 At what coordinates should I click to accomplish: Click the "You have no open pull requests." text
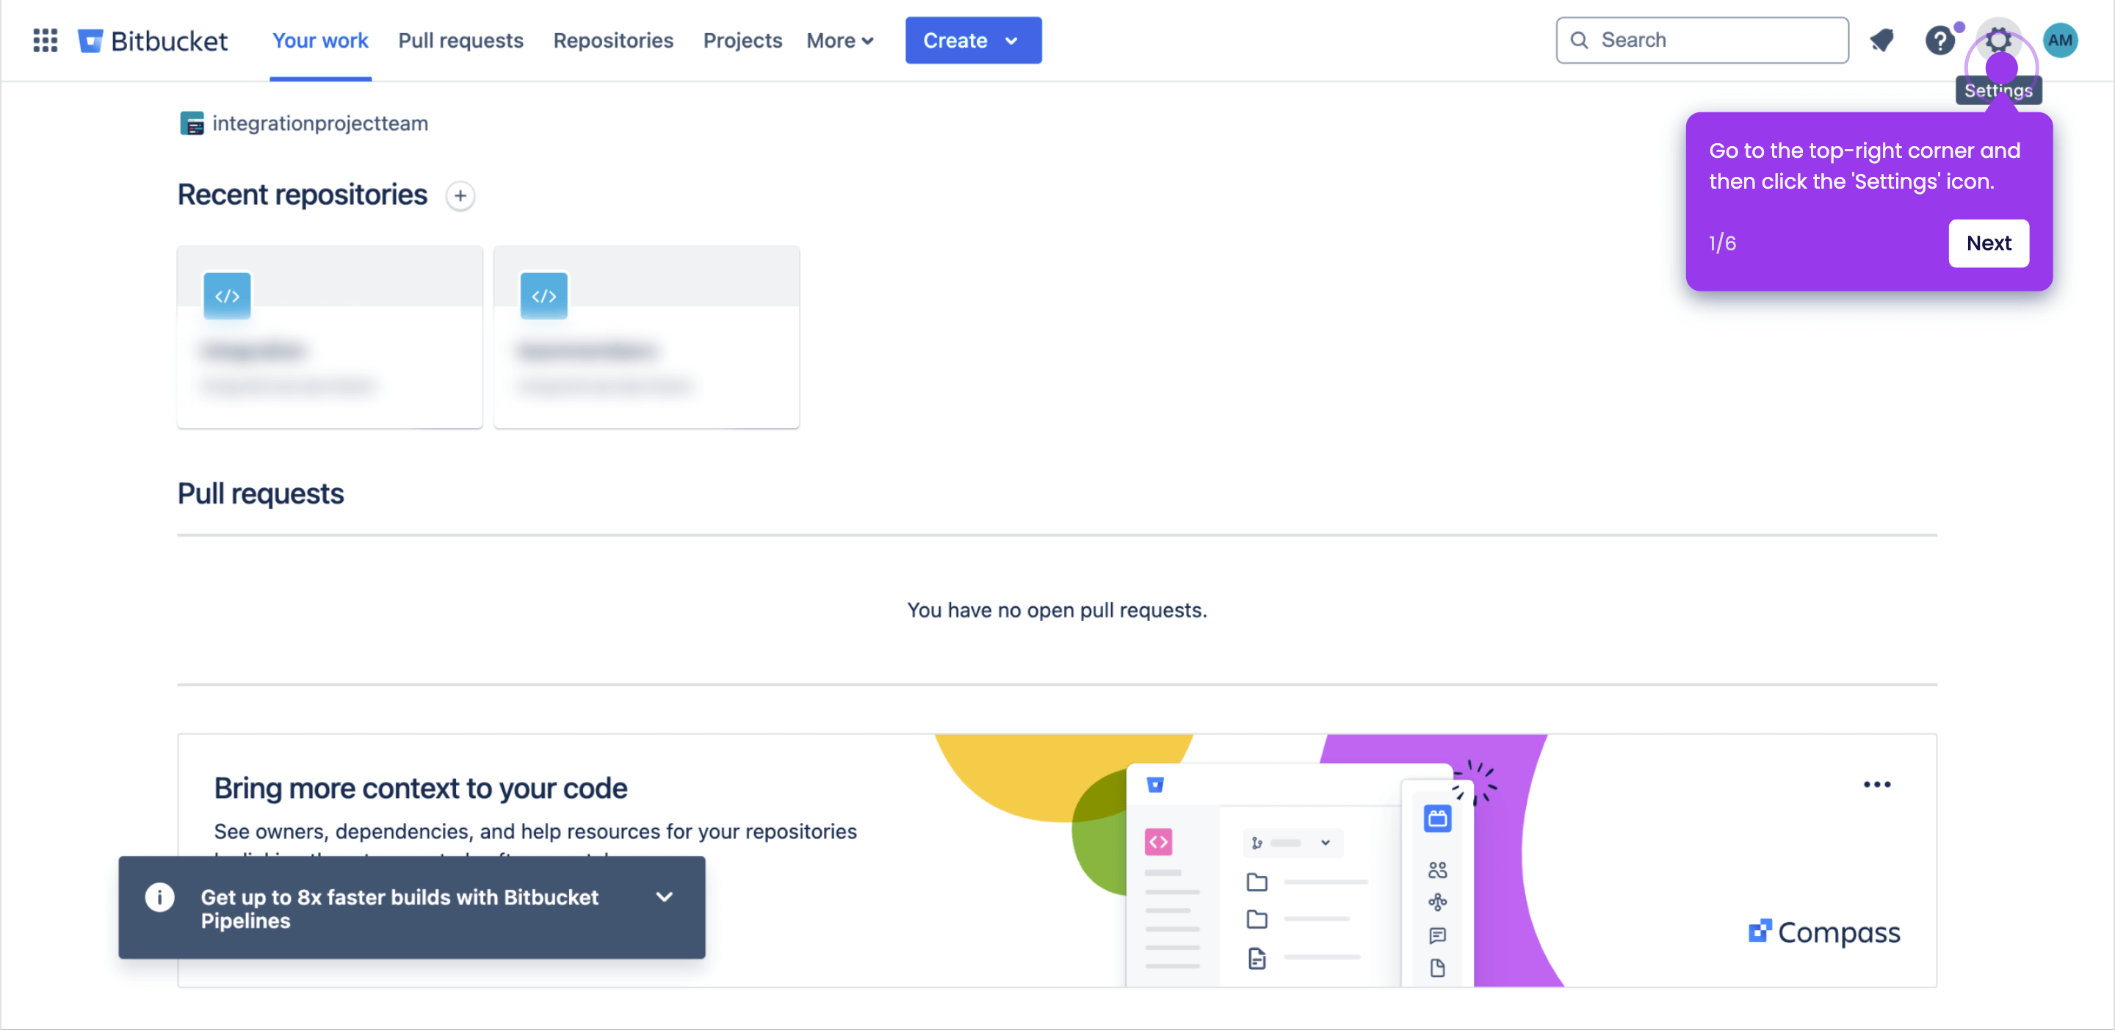pyautogui.click(x=1057, y=610)
